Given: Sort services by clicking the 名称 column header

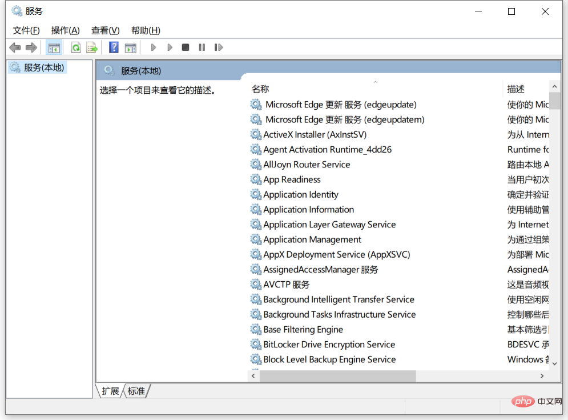Looking at the screenshot, I should (260, 89).
